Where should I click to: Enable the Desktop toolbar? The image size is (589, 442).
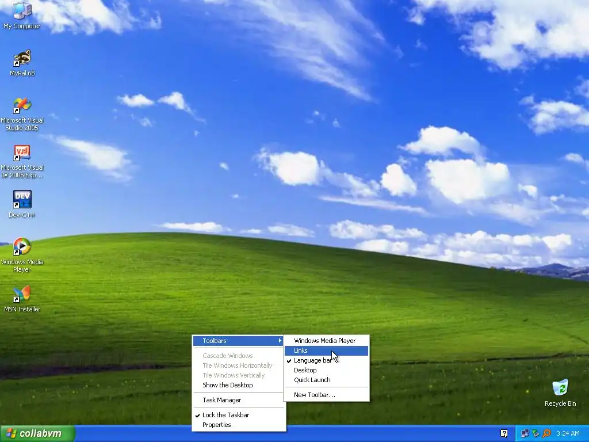[x=326, y=370]
